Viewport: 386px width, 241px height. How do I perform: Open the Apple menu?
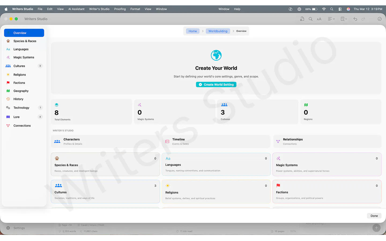(x=6, y=9)
